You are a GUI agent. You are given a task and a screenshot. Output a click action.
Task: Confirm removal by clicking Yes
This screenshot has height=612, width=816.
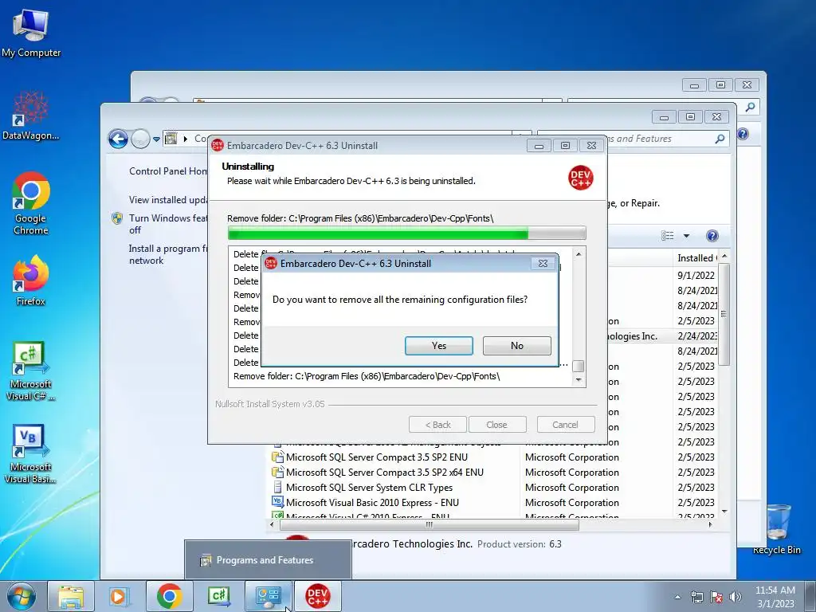point(439,346)
